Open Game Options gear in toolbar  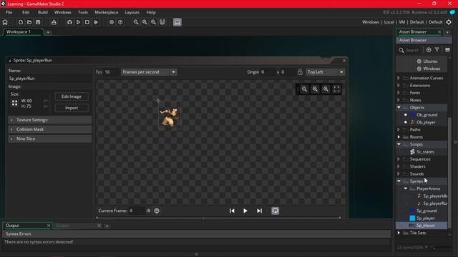[x=112, y=22]
